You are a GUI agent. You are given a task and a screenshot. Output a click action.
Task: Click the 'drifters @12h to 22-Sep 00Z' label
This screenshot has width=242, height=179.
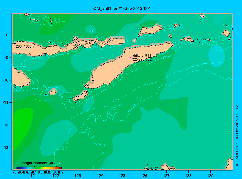[145, 57]
